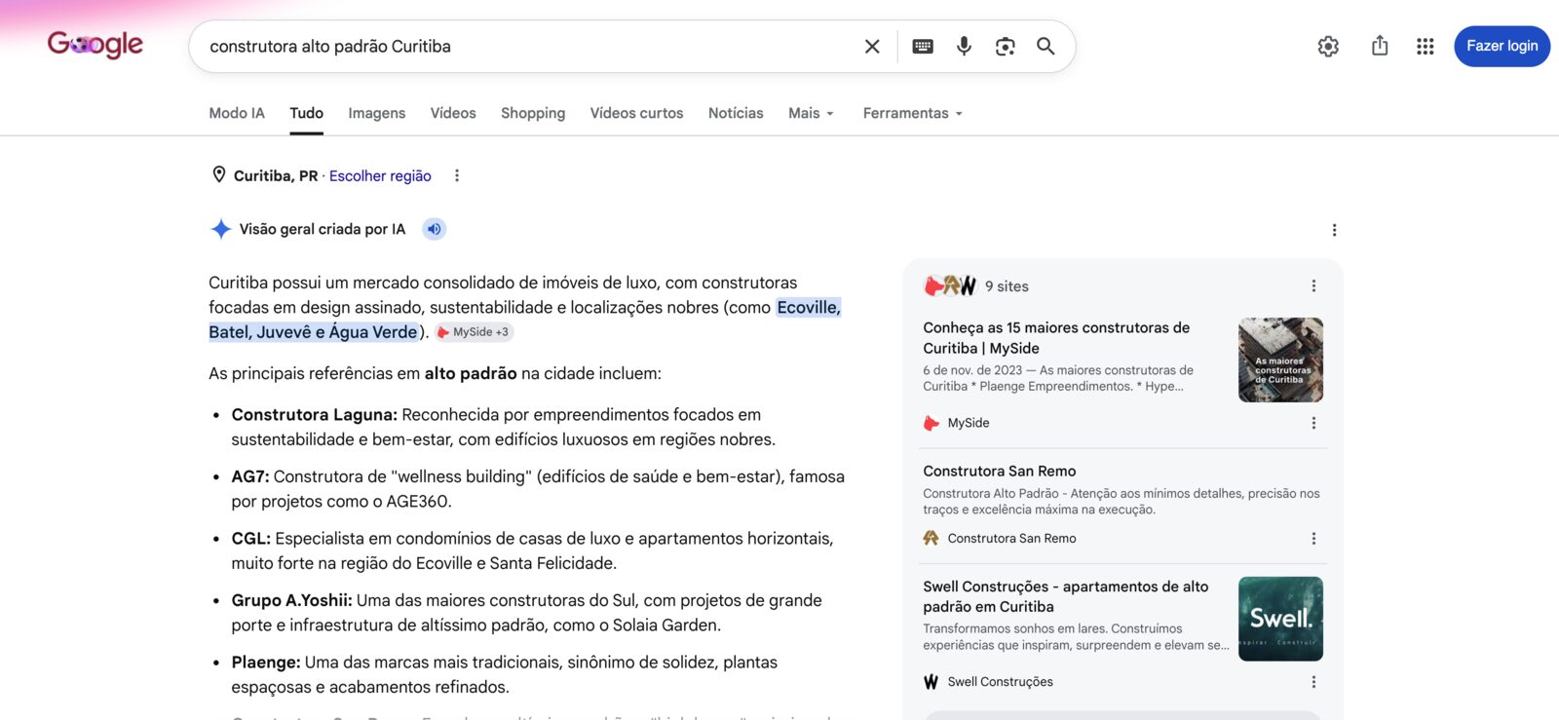Screen dimensions: 1559x720
Task: Click the Construtora Laguna: heading text
Action: pos(315,415)
